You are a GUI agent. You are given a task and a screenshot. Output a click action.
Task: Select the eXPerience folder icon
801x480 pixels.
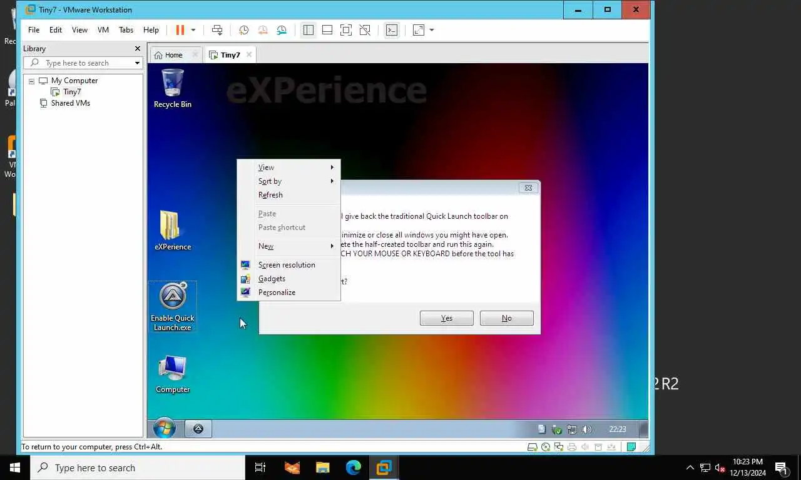[173, 230]
